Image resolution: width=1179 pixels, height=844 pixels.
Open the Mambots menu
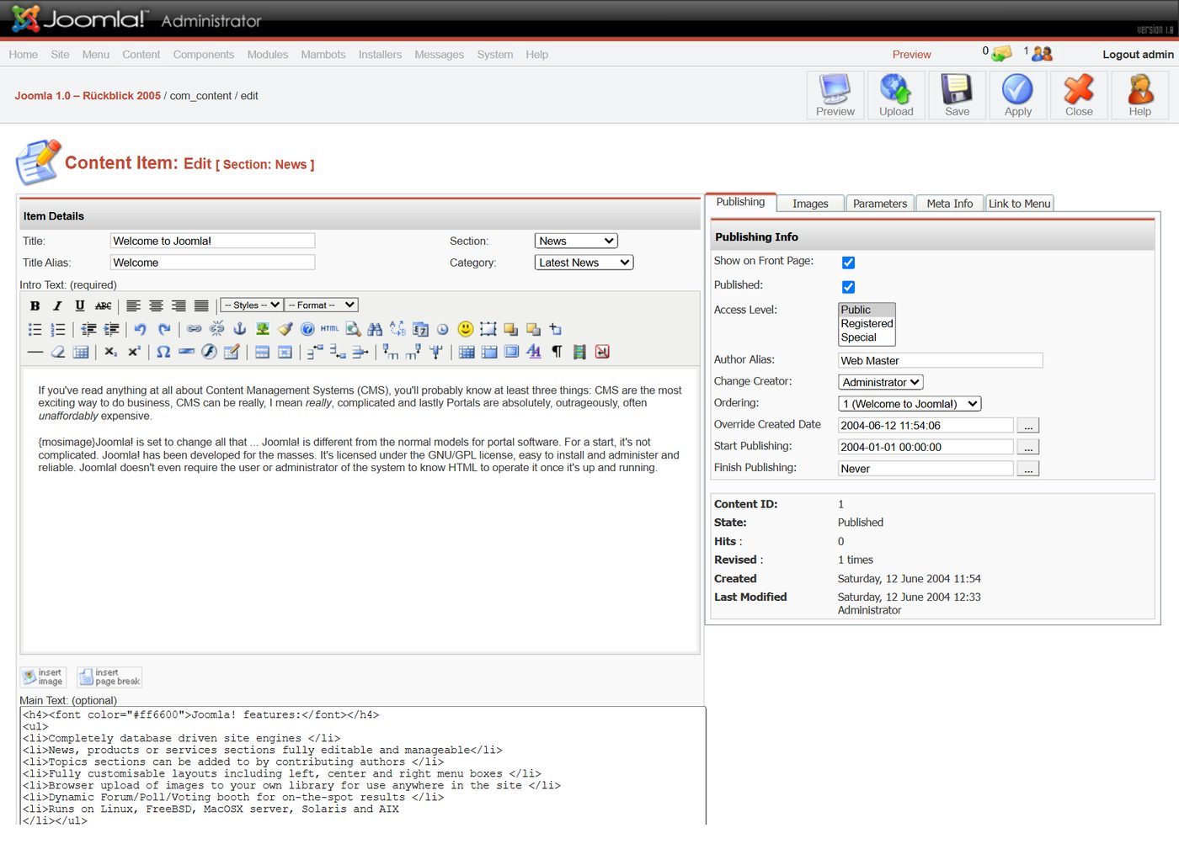[x=323, y=55]
